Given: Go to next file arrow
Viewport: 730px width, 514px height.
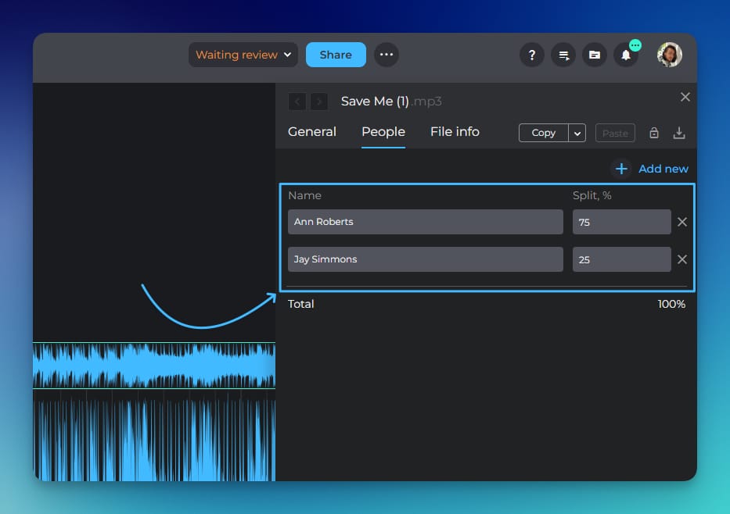Looking at the screenshot, I should [x=319, y=102].
